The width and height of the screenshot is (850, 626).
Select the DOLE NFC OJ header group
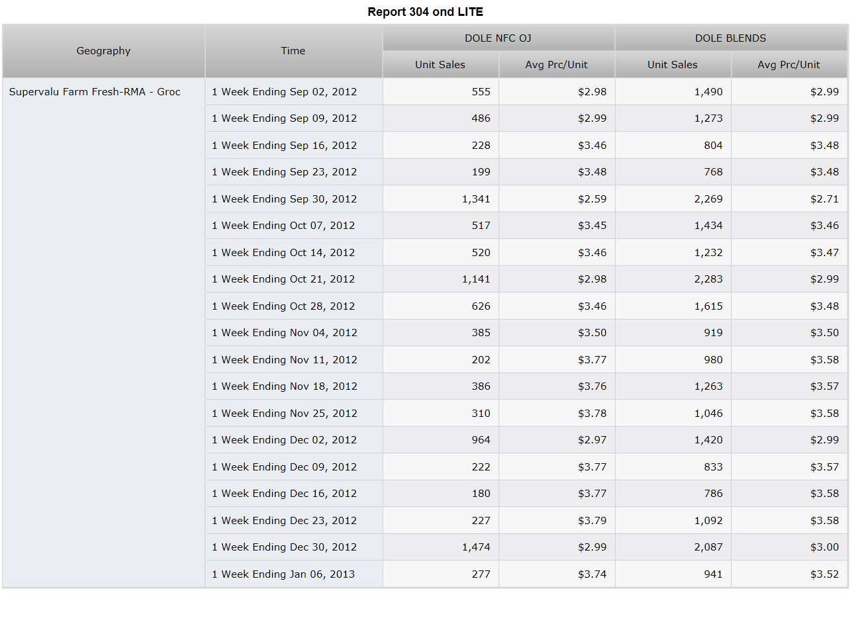pos(498,38)
